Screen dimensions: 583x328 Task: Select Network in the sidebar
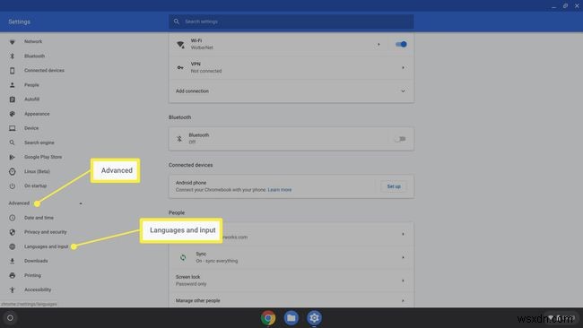click(x=33, y=41)
